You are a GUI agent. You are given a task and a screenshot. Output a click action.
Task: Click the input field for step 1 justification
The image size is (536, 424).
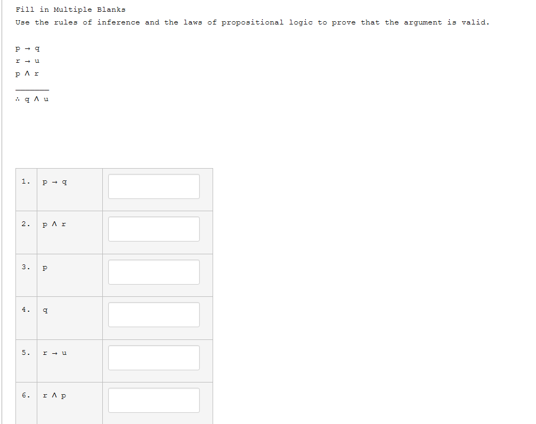pyautogui.click(x=153, y=186)
